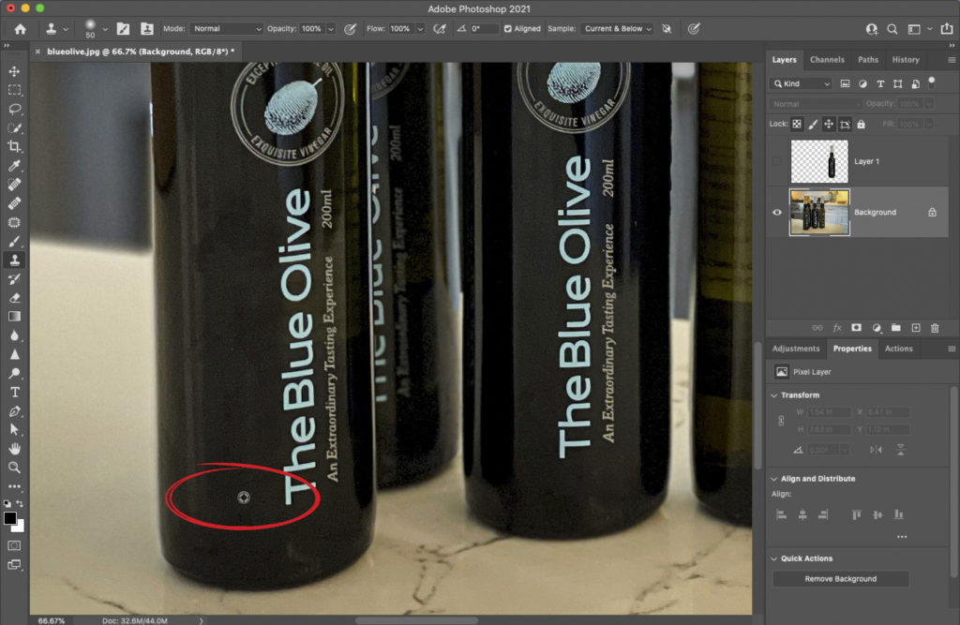Screen dimensions: 960x625
Task: Toggle layer filtering on or off
Action: 932,81
